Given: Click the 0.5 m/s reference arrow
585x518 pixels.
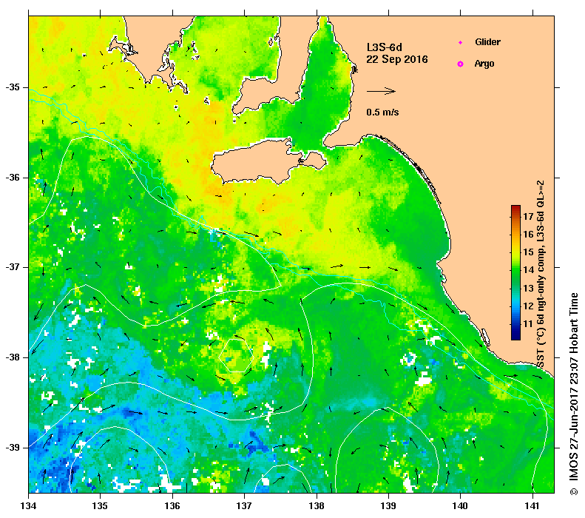Looking at the screenshot, I should pos(381,91).
